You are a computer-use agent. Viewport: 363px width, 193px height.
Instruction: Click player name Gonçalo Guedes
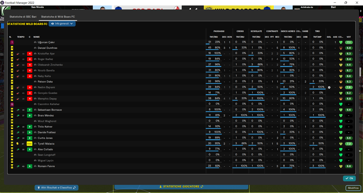[x=47, y=93]
